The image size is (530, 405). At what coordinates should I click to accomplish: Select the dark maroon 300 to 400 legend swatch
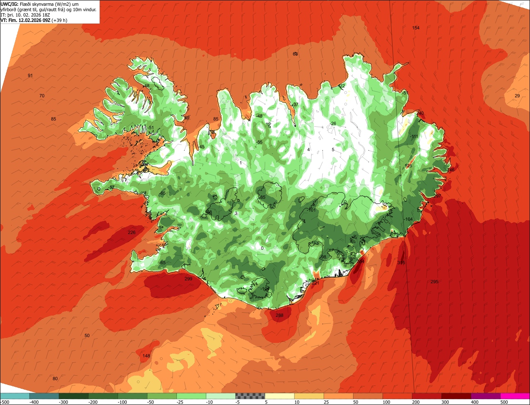(x=456, y=396)
